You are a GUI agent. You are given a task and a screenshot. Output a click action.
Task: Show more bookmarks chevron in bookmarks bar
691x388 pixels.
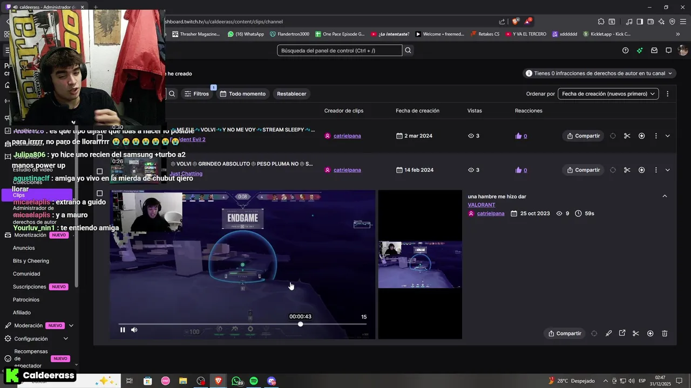[x=678, y=34]
